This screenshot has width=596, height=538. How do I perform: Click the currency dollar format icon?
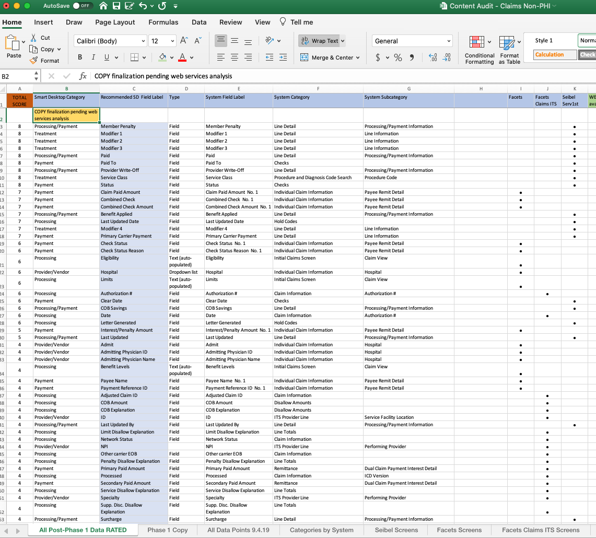pyautogui.click(x=378, y=57)
